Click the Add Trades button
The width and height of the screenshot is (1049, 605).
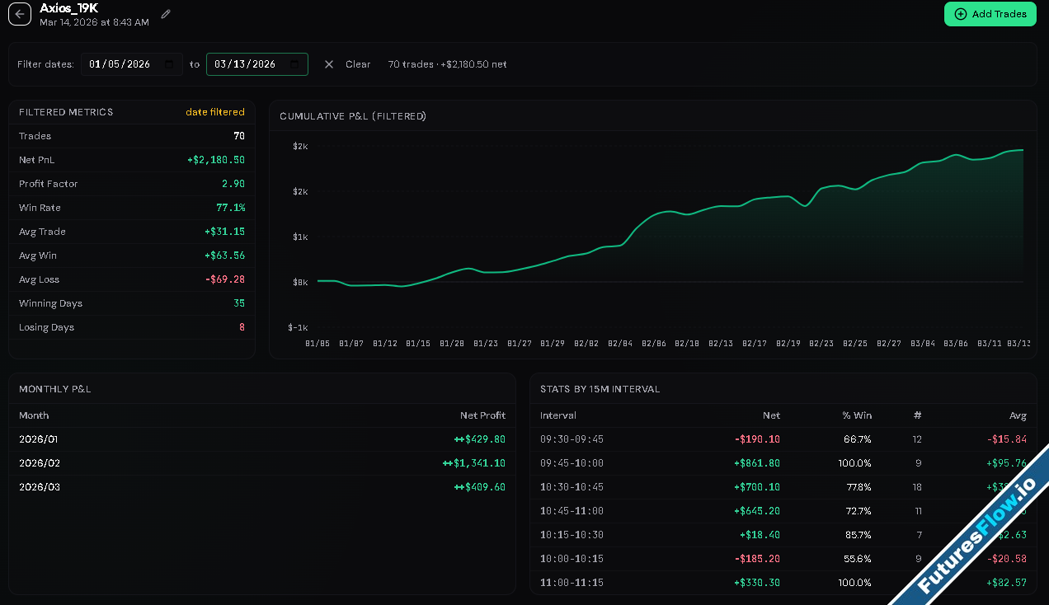(990, 14)
